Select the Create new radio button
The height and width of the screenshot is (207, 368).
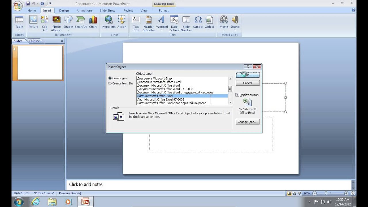[110, 78]
